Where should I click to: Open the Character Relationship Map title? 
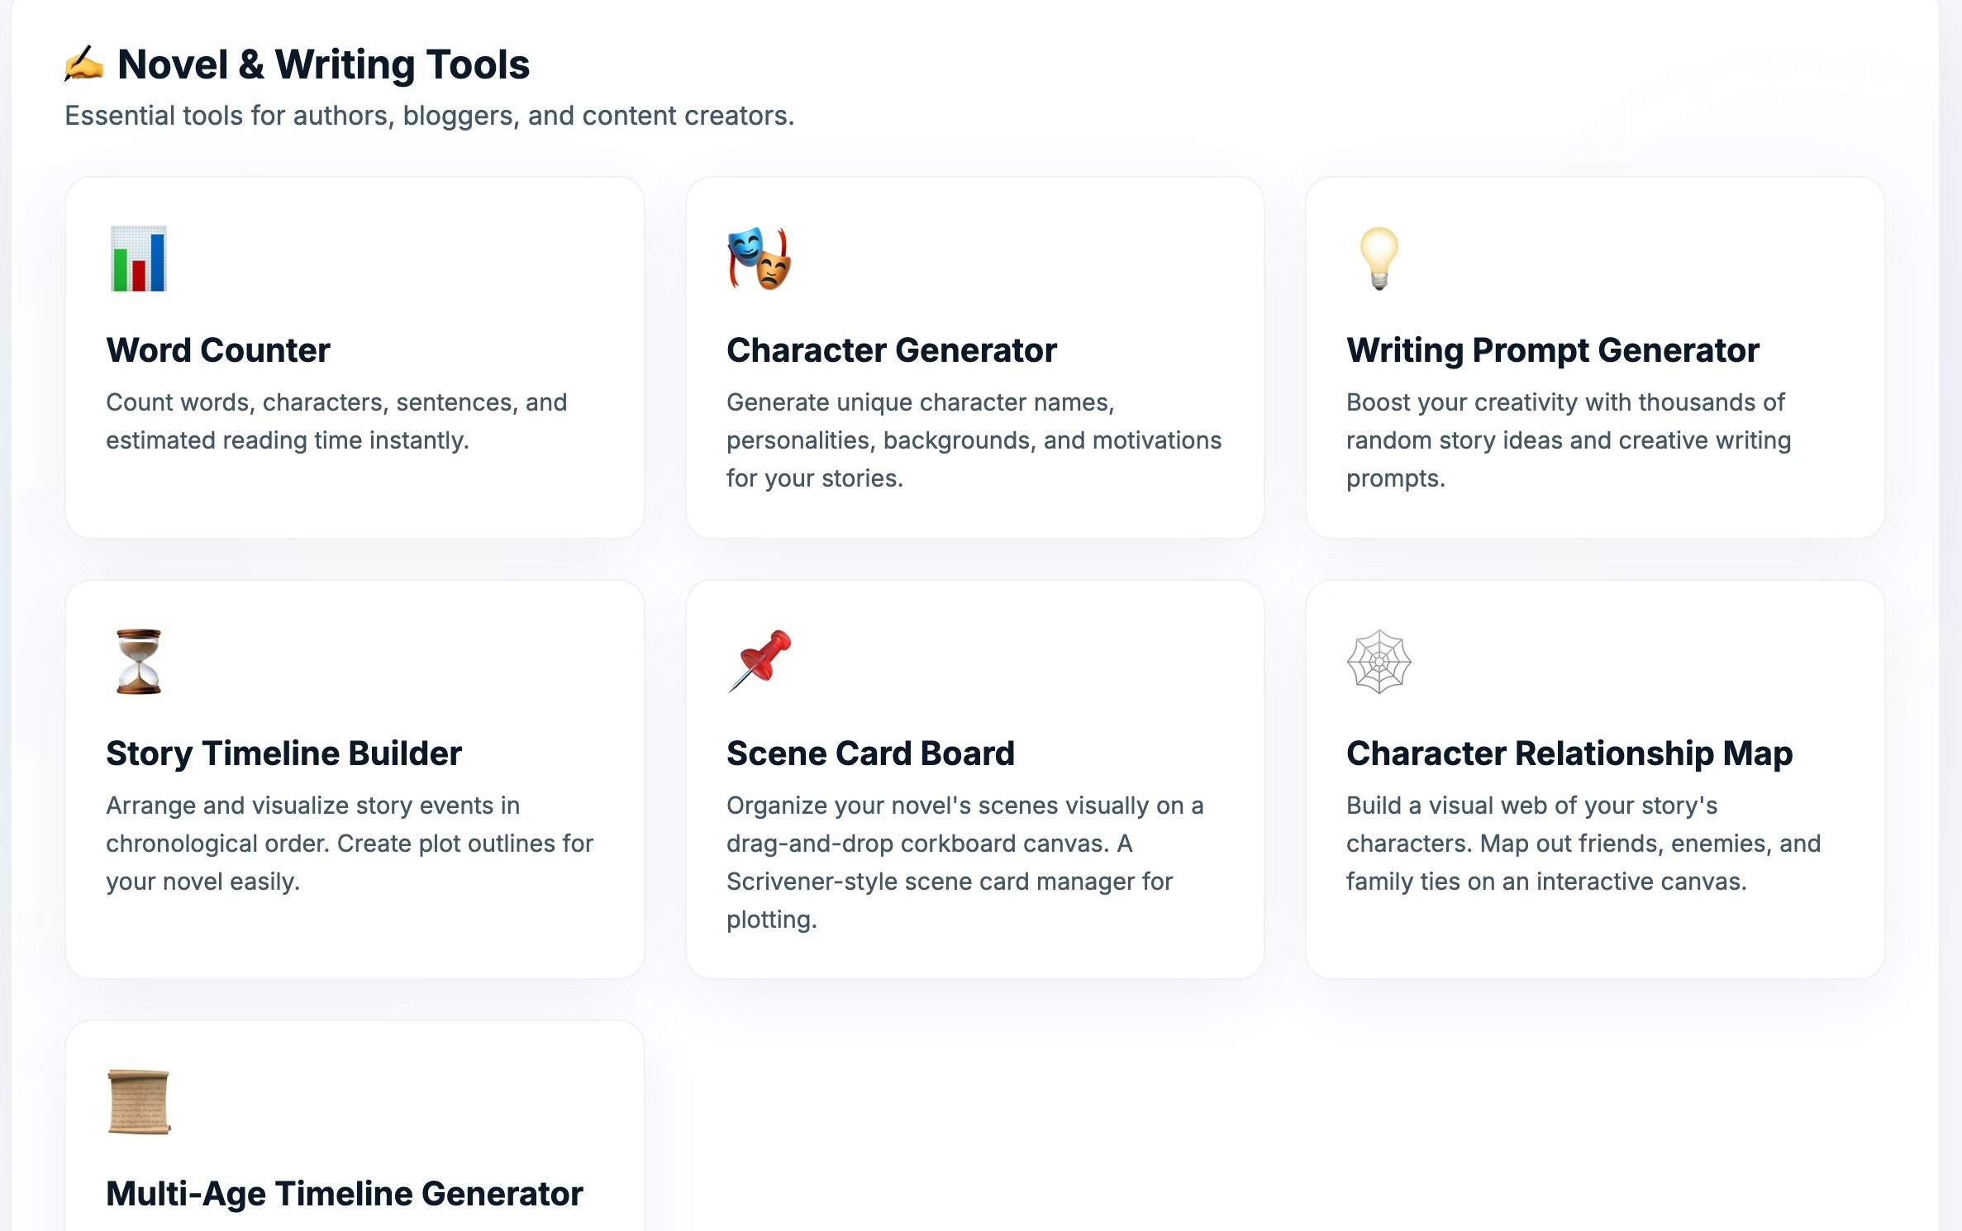pyautogui.click(x=1569, y=753)
